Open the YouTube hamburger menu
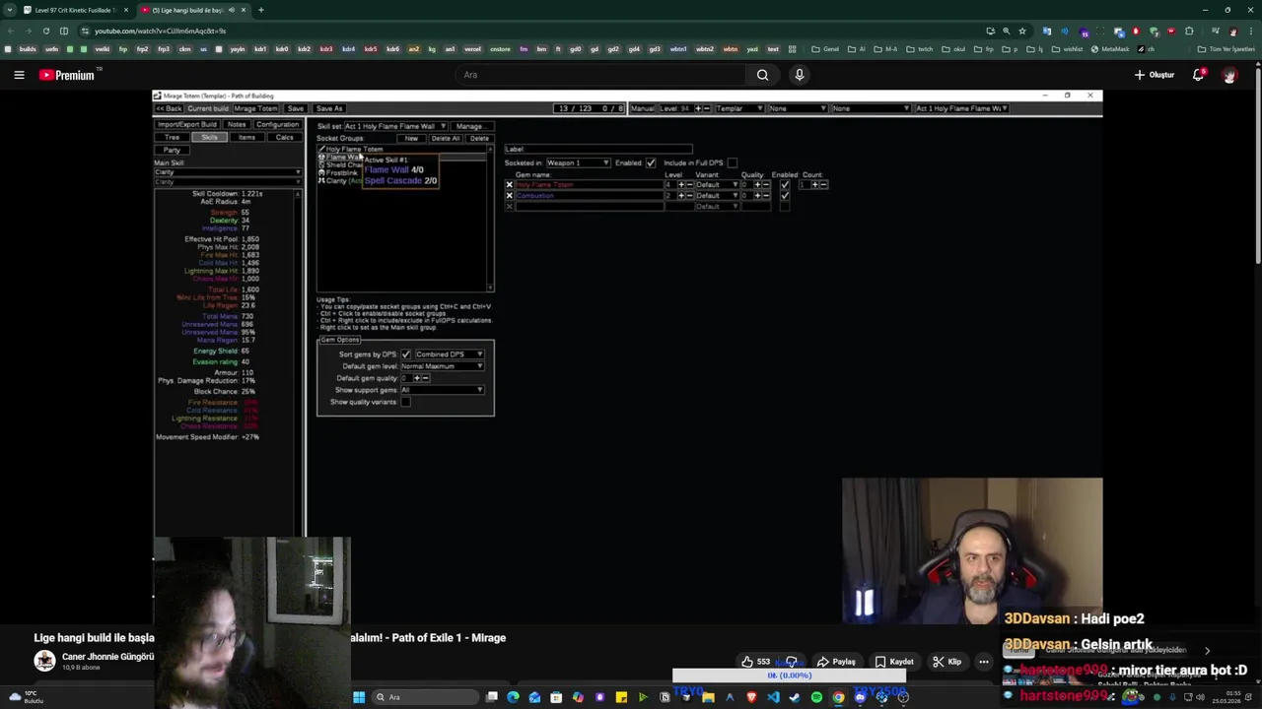 pos(19,75)
